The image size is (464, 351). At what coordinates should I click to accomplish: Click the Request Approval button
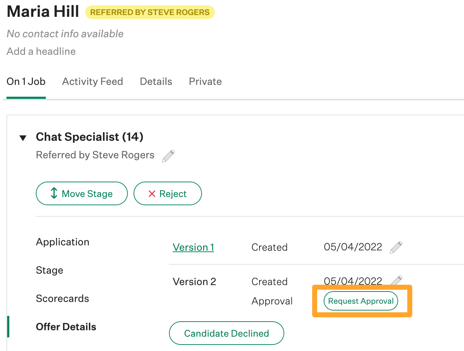pos(361,301)
